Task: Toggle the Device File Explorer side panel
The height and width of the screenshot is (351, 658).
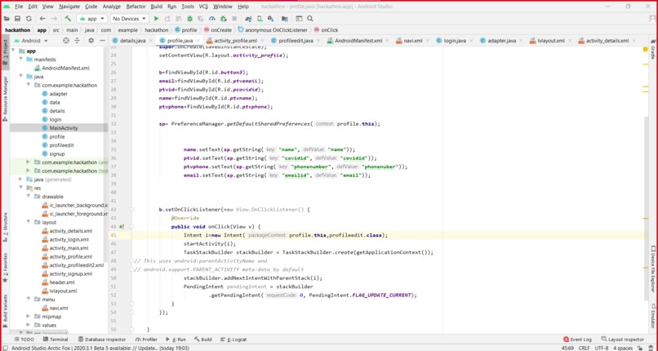Action: coord(653,269)
